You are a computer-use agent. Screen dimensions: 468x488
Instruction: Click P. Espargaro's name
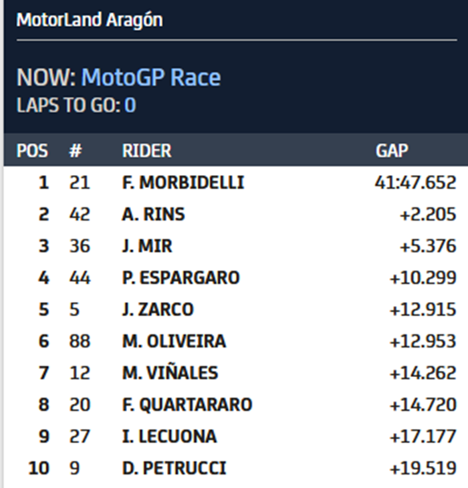point(181,277)
